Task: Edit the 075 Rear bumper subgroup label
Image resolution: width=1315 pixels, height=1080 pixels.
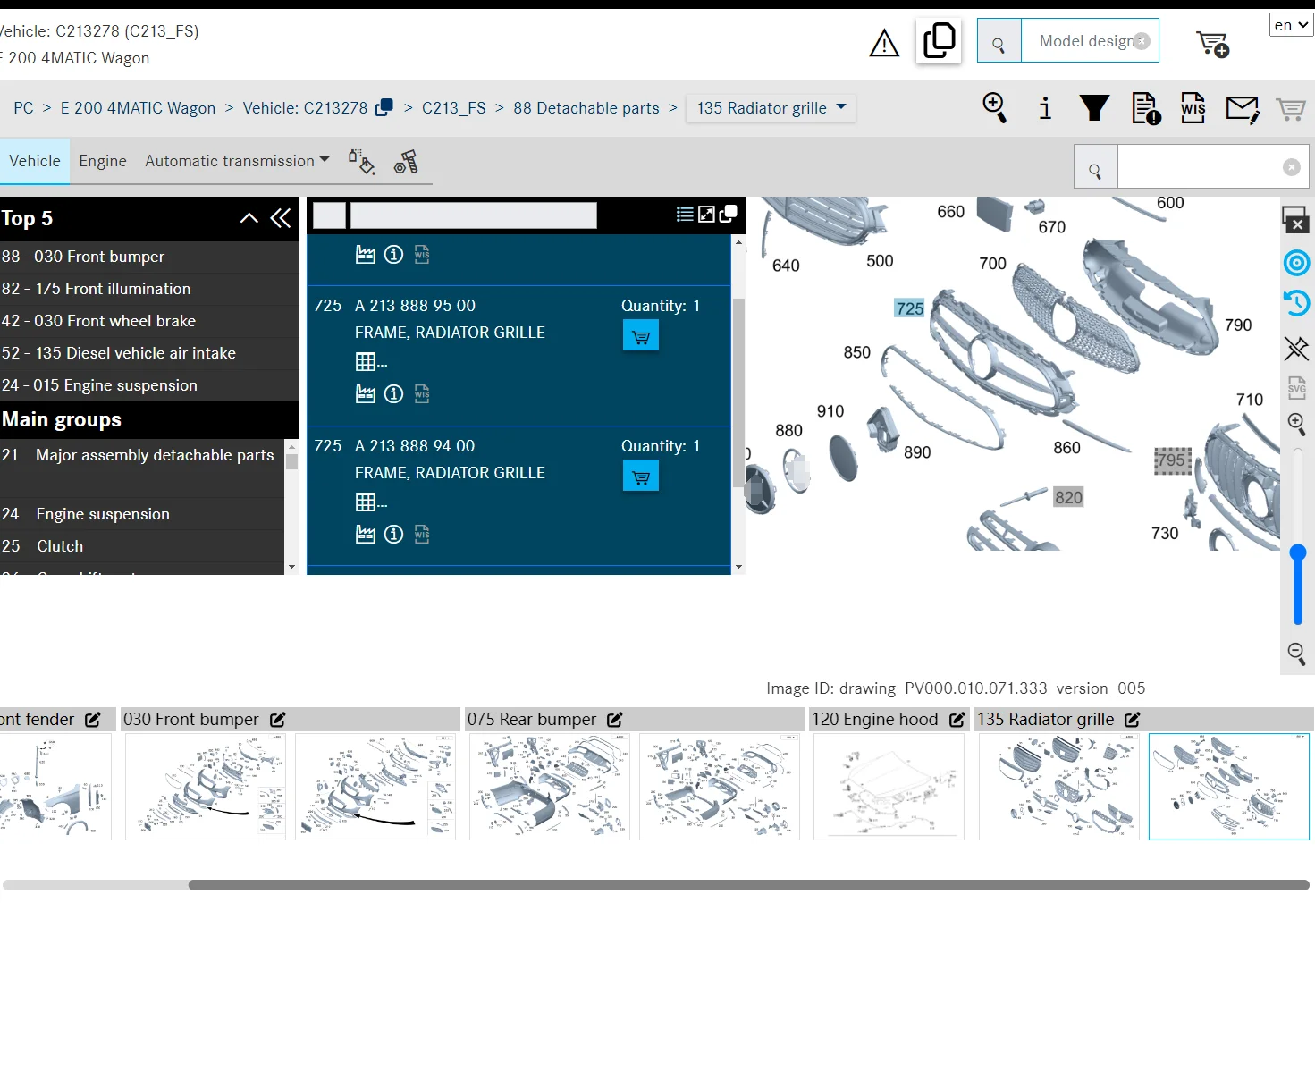Action: coord(615,720)
